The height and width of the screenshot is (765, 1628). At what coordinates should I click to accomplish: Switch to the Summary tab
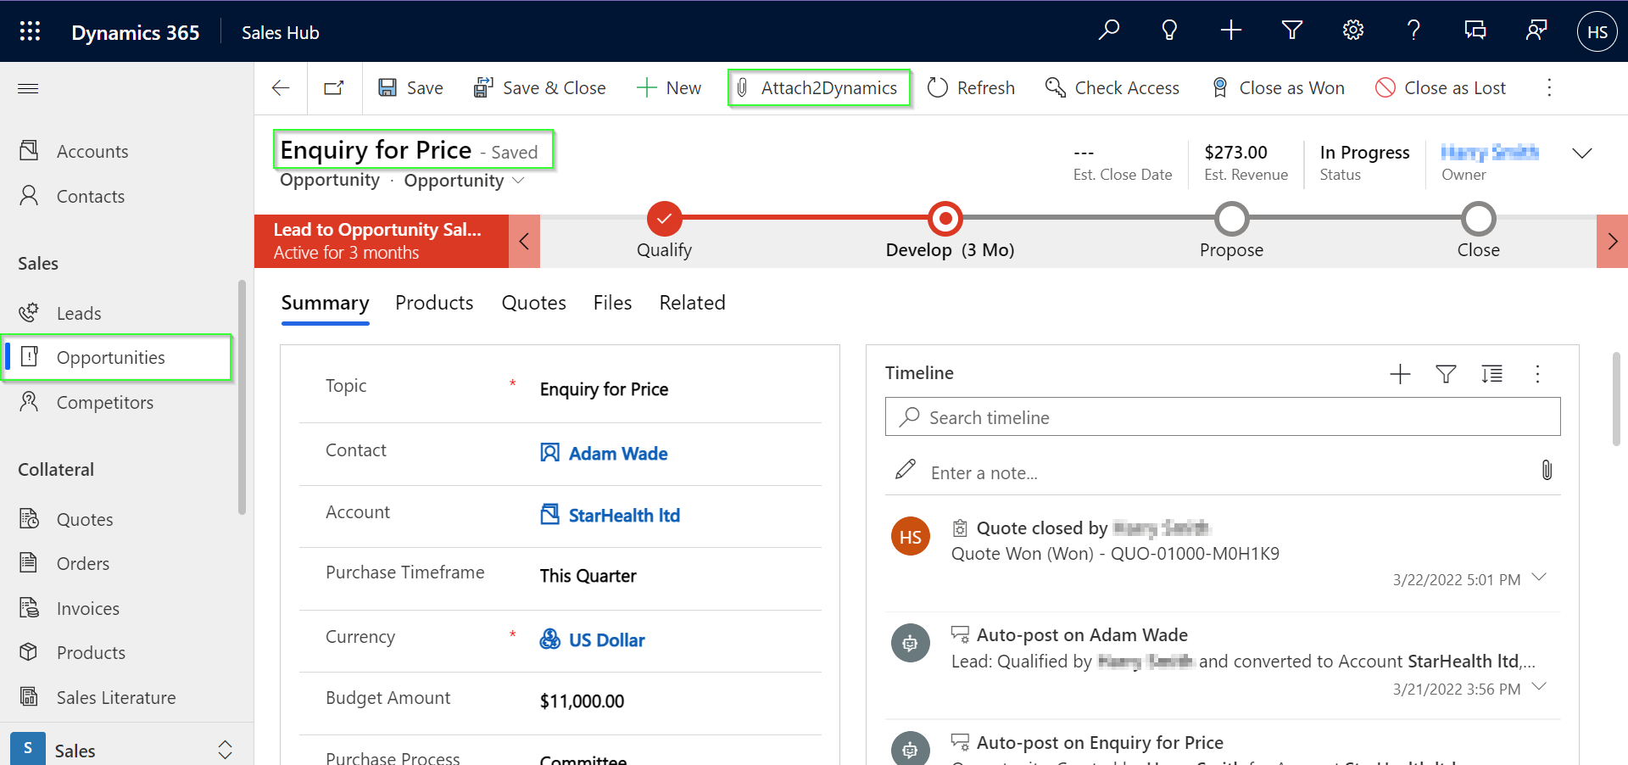point(325,303)
